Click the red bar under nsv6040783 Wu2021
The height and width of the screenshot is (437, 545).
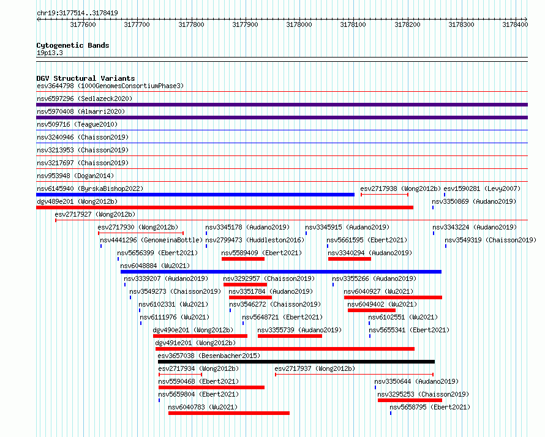pyautogui.click(x=228, y=413)
